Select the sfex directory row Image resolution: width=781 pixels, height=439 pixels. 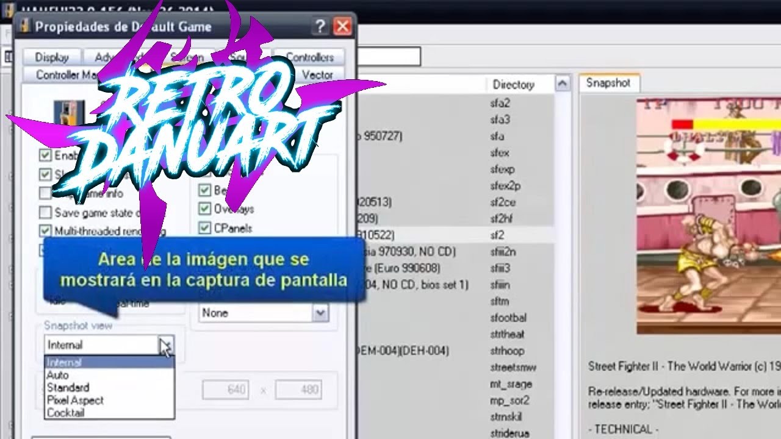point(499,152)
